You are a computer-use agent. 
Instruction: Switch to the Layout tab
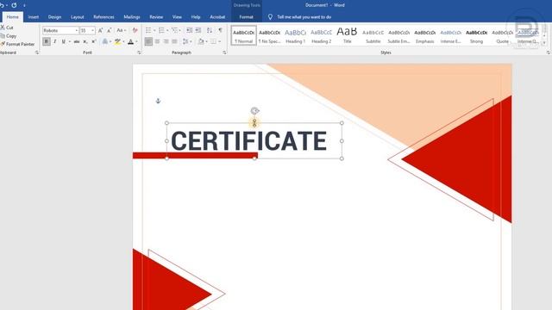[x=78, y=17]
